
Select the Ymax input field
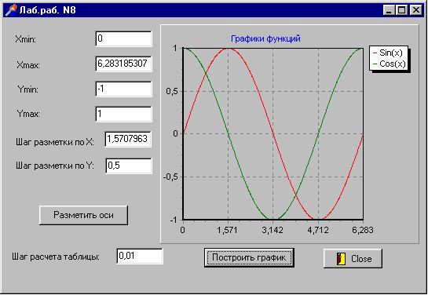[x=123, y=114]
